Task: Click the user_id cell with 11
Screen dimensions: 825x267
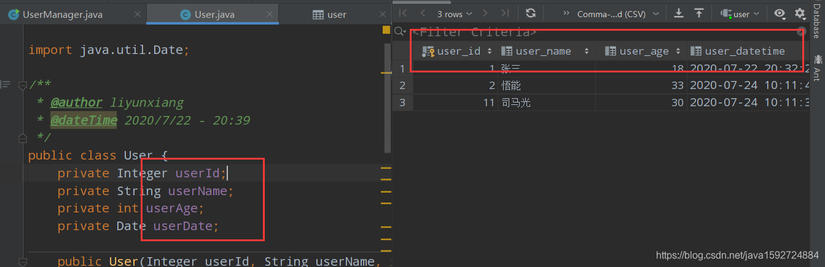Action: click(455, 103)
